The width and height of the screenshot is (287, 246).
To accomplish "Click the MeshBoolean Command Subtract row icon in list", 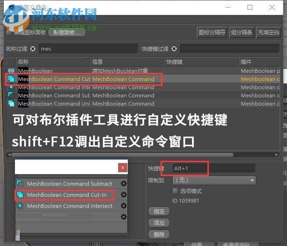I will (x=11, y=96).
